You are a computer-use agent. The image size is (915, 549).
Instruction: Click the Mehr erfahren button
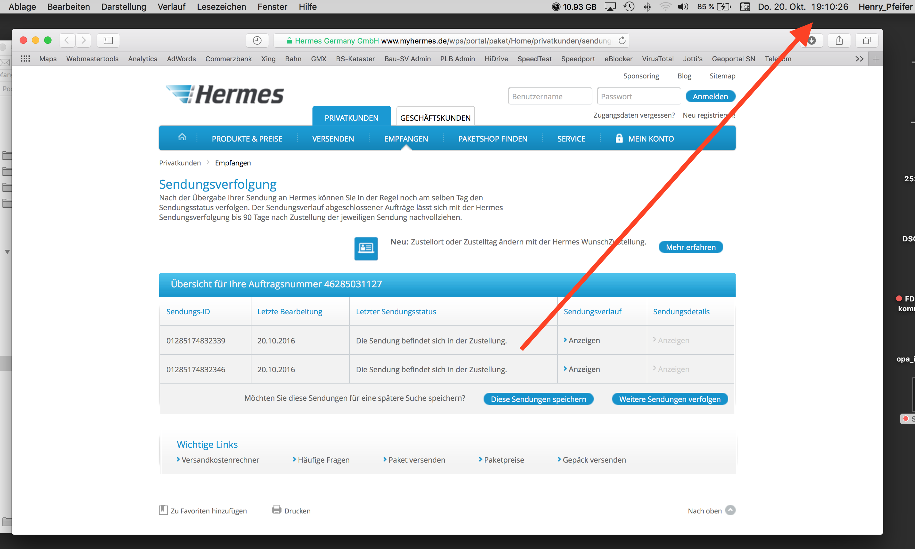pyautogui.click(x=691, y=247)
